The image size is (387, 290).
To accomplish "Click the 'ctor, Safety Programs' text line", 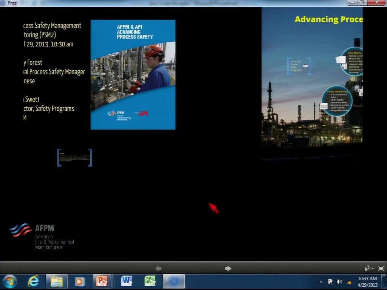I will click(x=49, y=109).
